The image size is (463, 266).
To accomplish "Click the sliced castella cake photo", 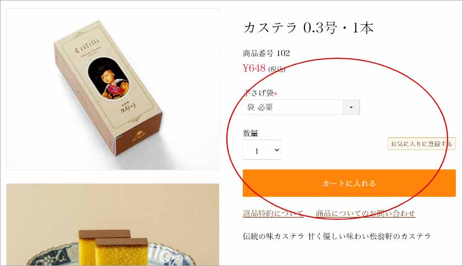I will [113, 225].
